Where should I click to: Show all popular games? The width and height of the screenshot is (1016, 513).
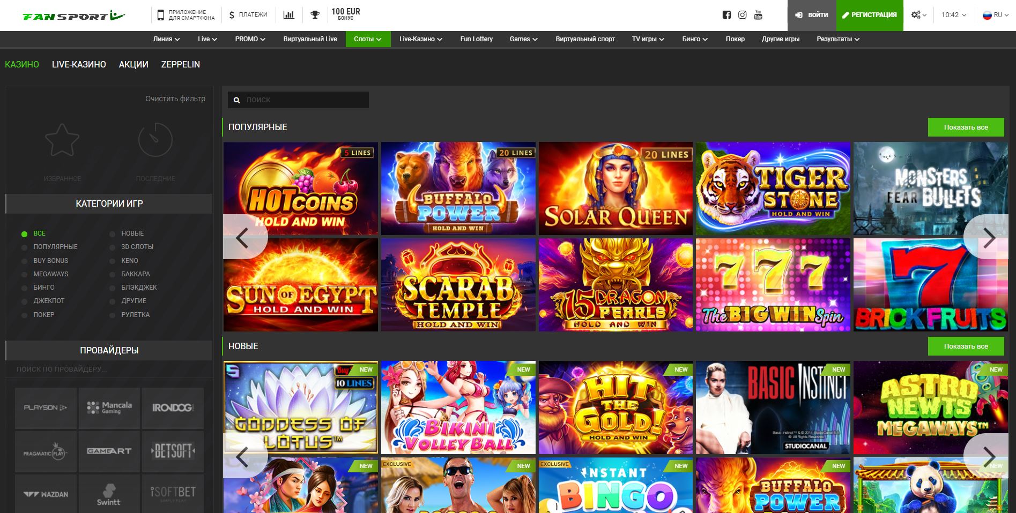[x=966, y=127]
